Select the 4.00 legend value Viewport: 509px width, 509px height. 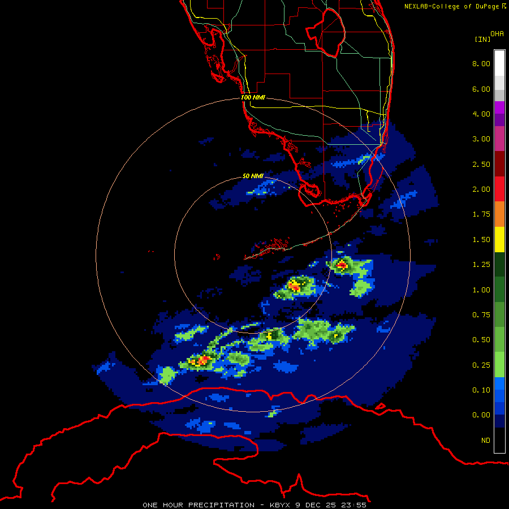coord(481,114)
